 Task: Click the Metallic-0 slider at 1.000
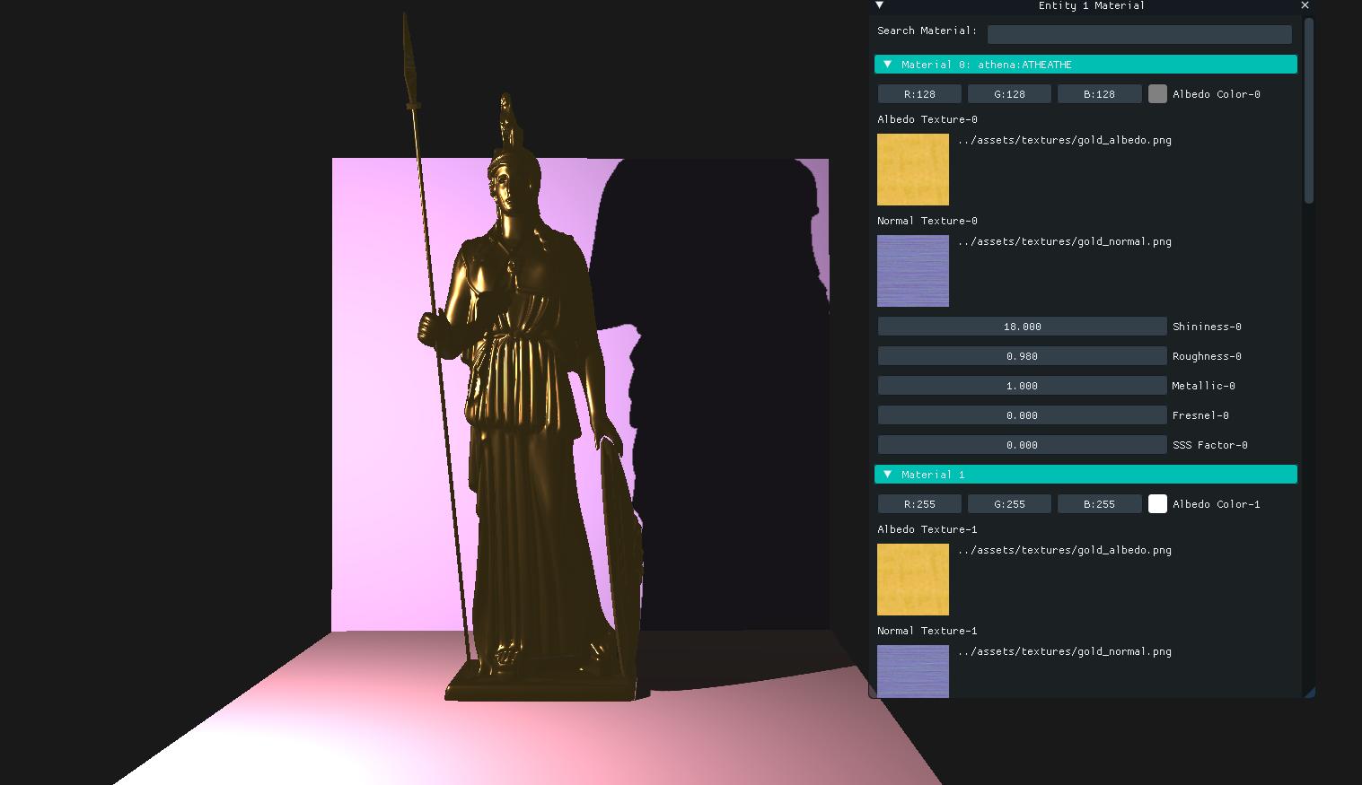point(1022,386)
